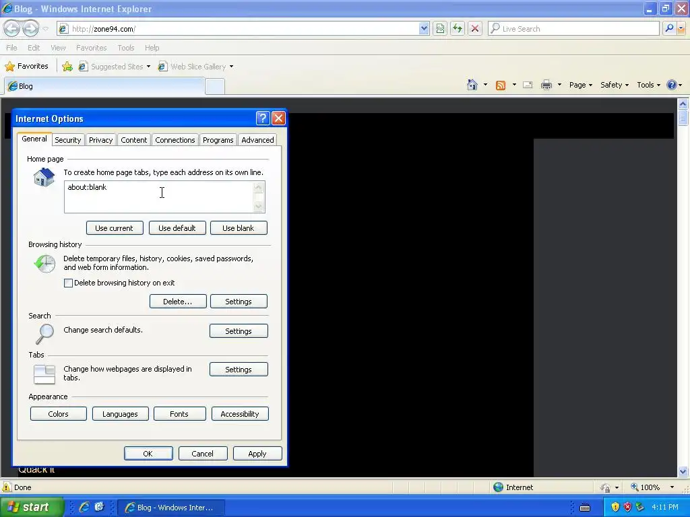690x517 pixels.
Task: Click Add to Favorites Bar icon
Action: (x=67, y=67)
